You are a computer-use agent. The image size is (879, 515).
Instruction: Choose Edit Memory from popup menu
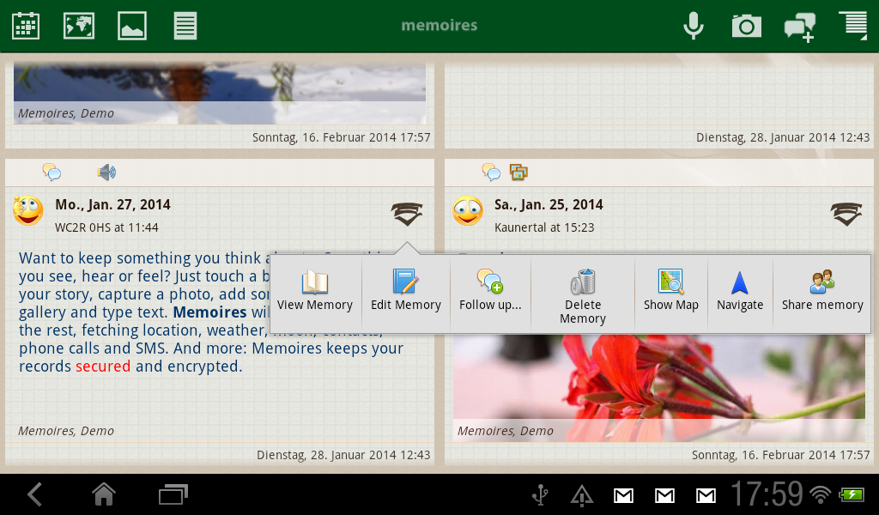coord(405,292)
